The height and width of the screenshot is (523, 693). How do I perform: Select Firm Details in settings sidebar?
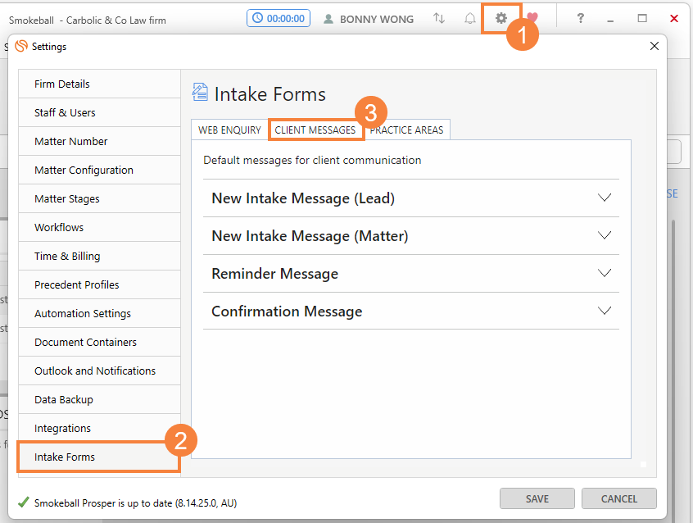point(99,84)
